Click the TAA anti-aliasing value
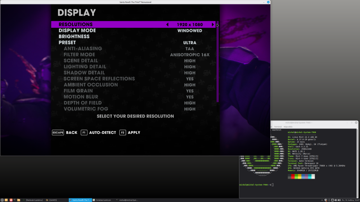This screenshot has width=360, height=202. click(x=189, y=49)
